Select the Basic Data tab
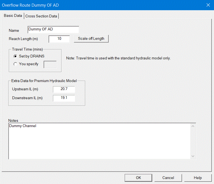The image size is (214, 184). coord(13,16)
